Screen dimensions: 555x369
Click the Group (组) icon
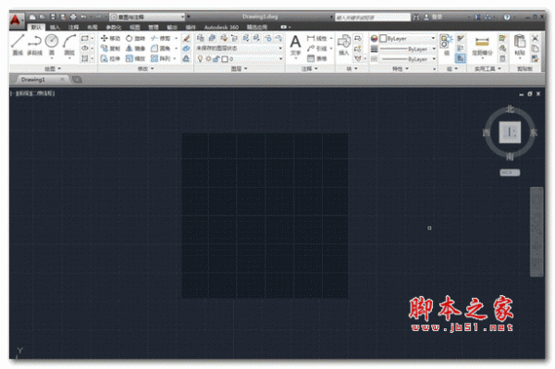point(446,44)
